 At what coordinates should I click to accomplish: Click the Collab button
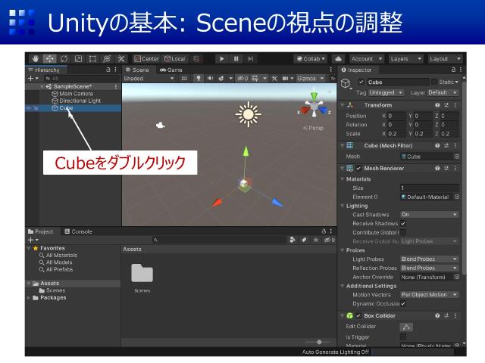click(311, 58)
